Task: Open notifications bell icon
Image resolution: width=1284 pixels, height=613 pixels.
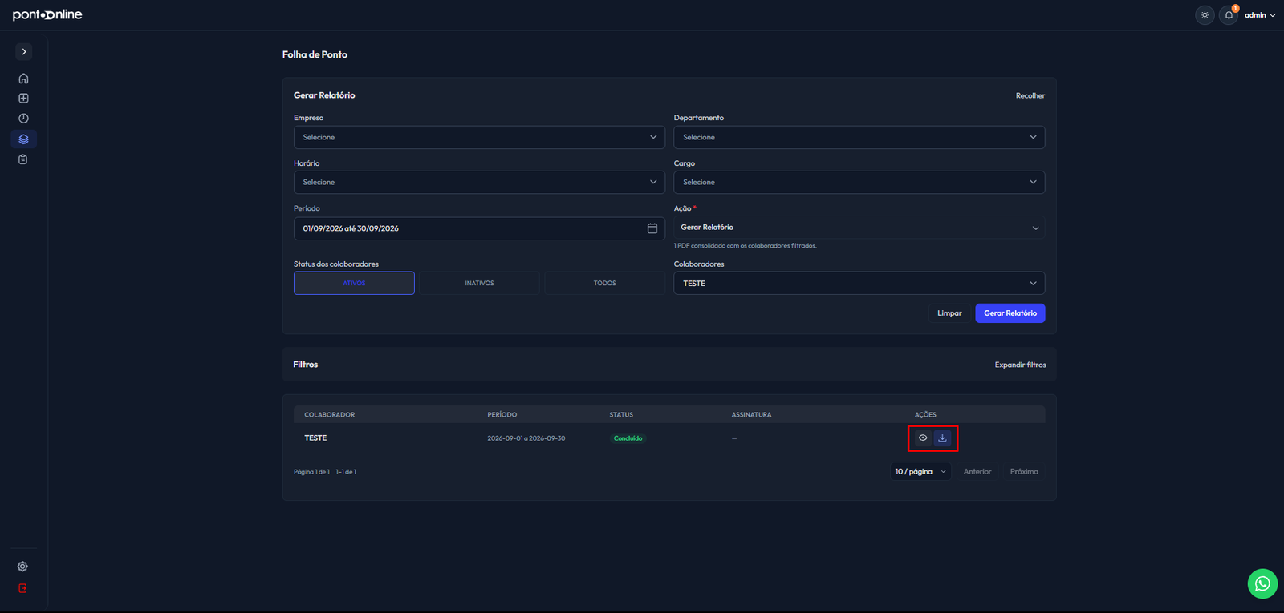Action: [1229, 15]
